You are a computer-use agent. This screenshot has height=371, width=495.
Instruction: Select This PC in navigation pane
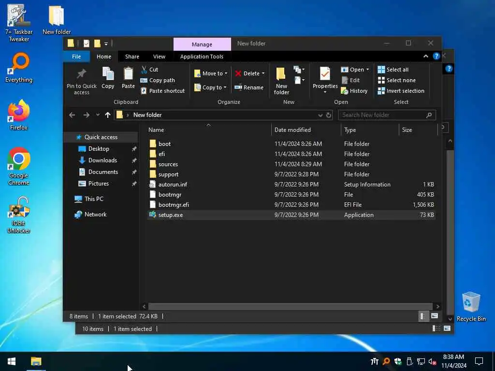94,199
